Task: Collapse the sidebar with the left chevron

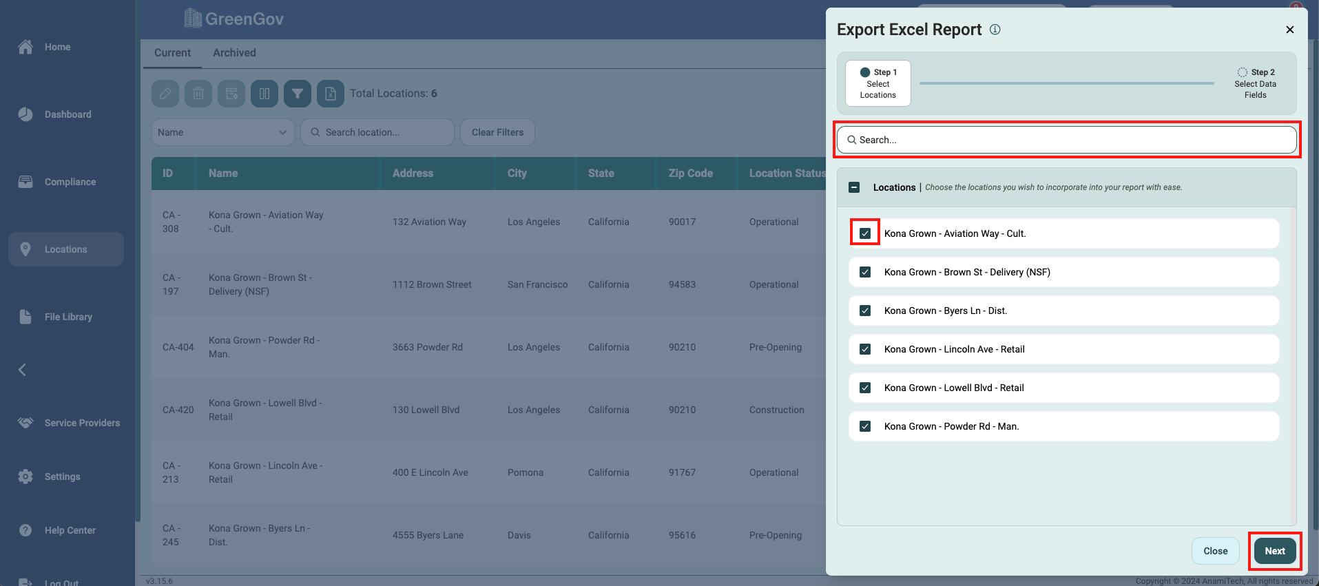Action: (22, 370)
